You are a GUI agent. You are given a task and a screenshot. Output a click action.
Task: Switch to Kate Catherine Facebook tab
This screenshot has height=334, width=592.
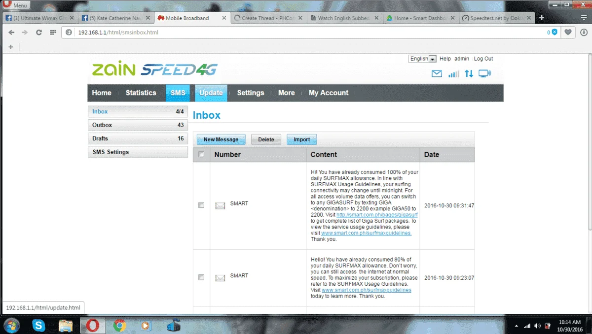tap(116, 18)
